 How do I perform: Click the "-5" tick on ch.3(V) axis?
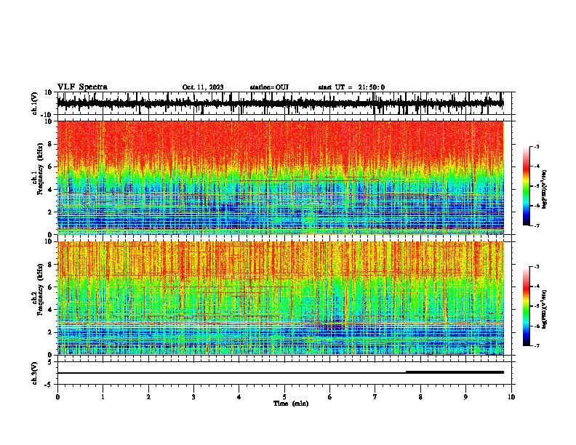click(49, 385)
